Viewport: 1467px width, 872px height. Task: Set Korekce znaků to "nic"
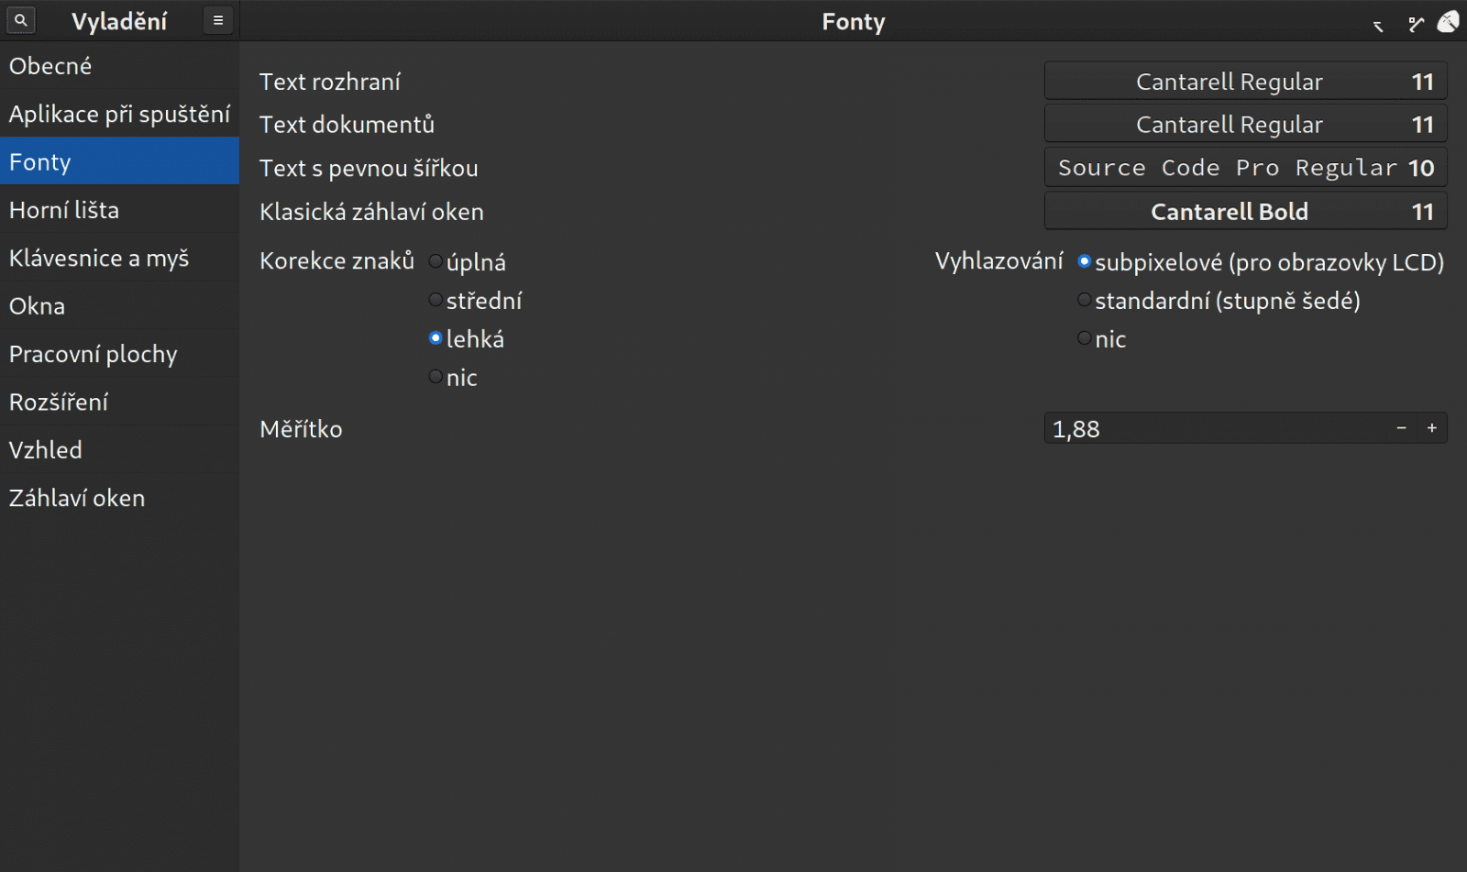[436, 378]
